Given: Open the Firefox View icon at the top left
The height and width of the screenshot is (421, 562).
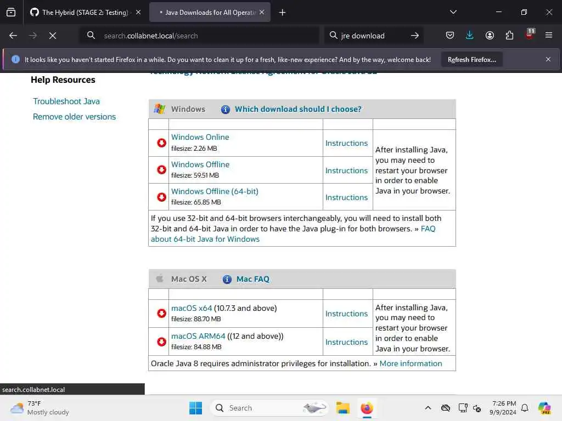Looking at the screenshot, I should click(11, 12).
